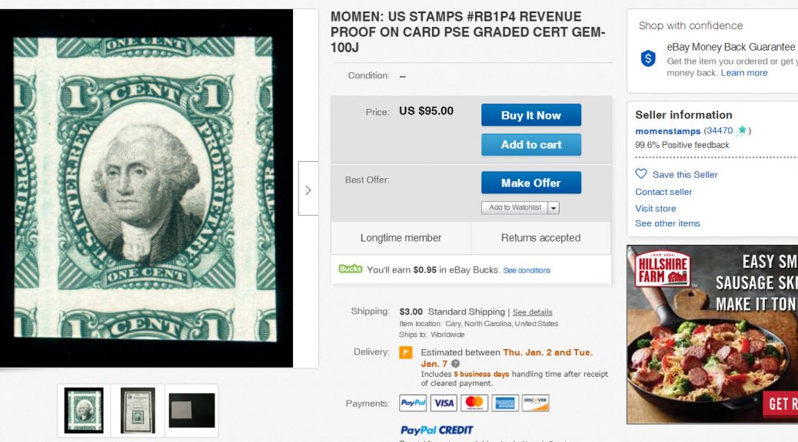Screen dimensions: 798x442
Task: Open the momenstamps seller profile link
Action: click(667, 131)
